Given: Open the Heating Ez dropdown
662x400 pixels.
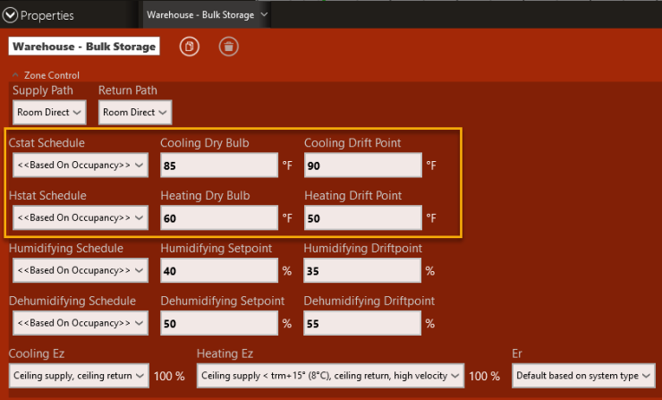Looking at the screenshot, I should (330, 376).
